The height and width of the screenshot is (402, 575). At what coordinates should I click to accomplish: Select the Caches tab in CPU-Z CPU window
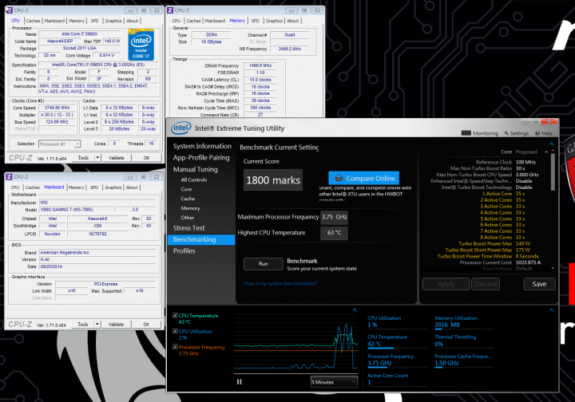pos(33,21)
